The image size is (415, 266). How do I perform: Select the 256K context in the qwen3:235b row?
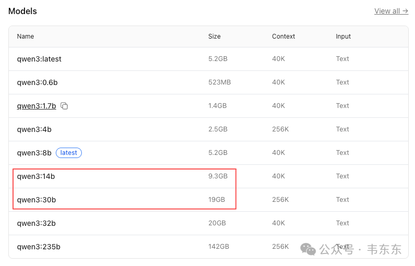280,247
